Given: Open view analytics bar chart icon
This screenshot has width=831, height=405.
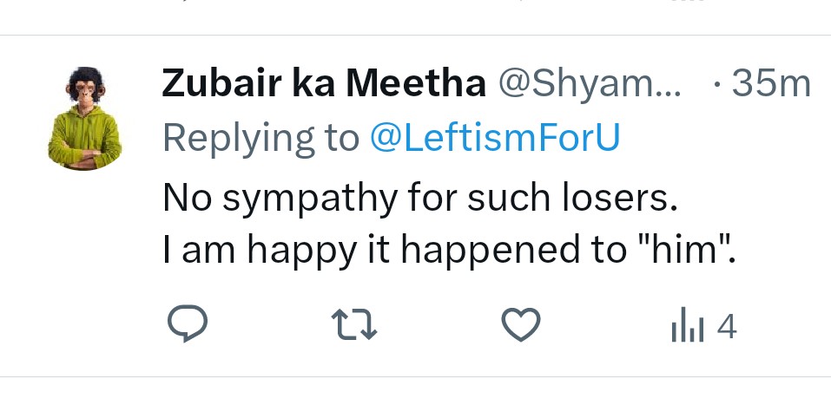Looking at the screenshot, I should point(685,328).
